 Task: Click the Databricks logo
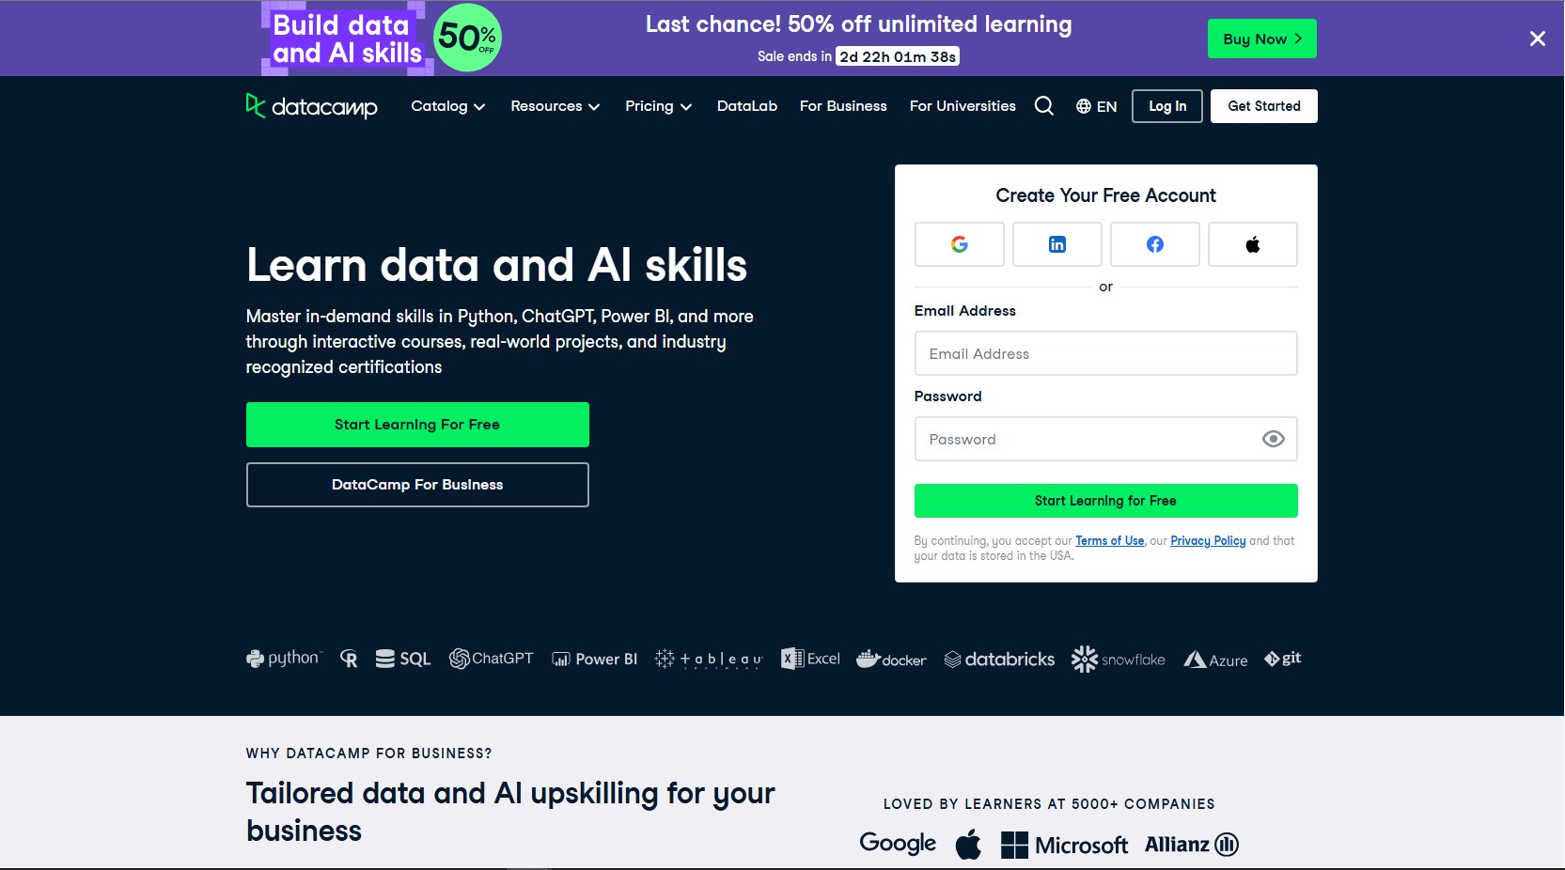tap(999, 660)
